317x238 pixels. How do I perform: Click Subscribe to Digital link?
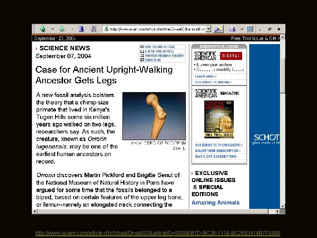point(213,82)
